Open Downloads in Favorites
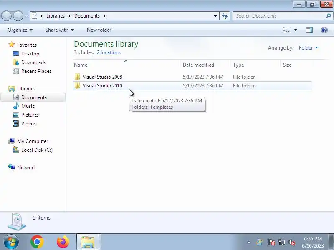Screen dimensions: 334x250 33,62
